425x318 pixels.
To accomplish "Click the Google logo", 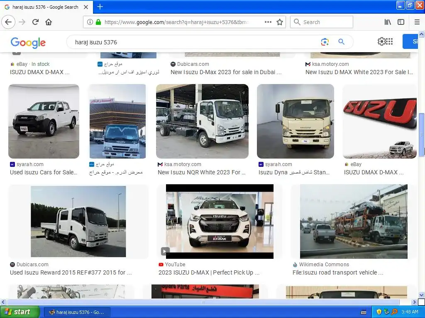I will point(28,43).
